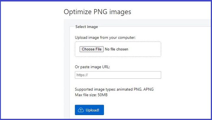This screenshot has width=212, height=120.
Task: Click the "Optimize PNG images" heading
Action: (x=97, y=12)
